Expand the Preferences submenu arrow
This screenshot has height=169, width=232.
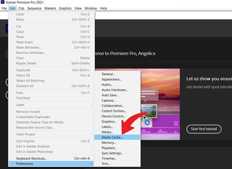point(91,164)
